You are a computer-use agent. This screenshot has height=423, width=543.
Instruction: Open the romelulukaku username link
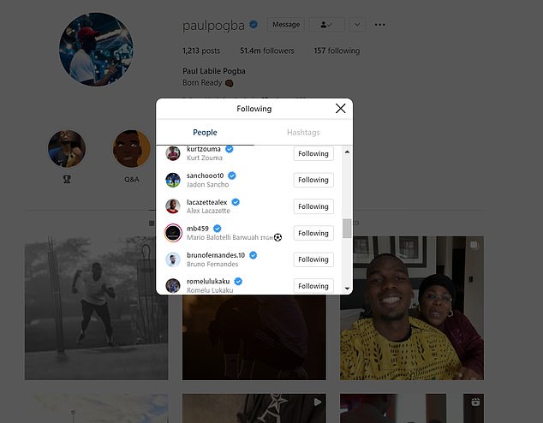pyautogui.click(x=208, y=281)
